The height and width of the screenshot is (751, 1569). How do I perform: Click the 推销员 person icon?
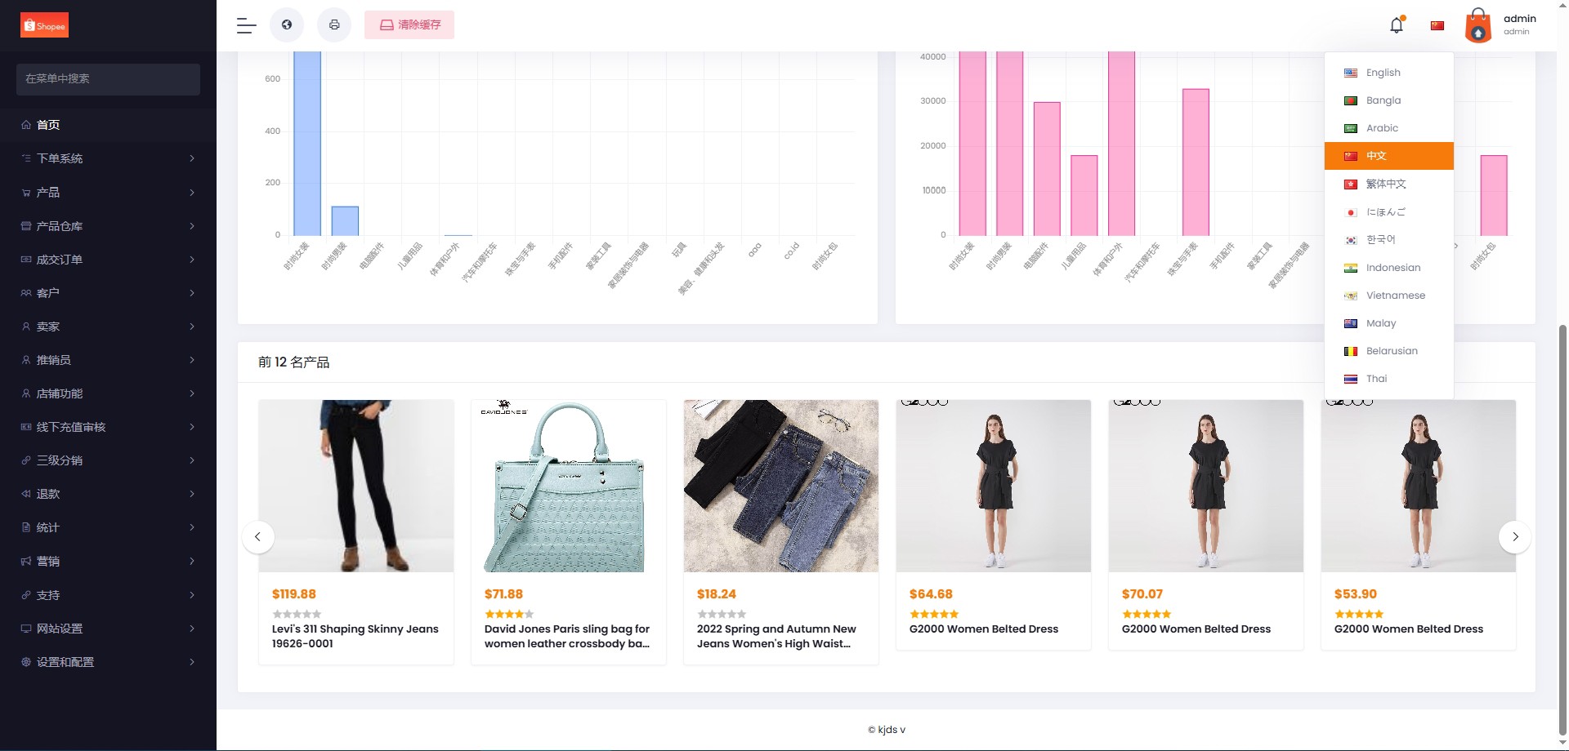tap(26, 360)
